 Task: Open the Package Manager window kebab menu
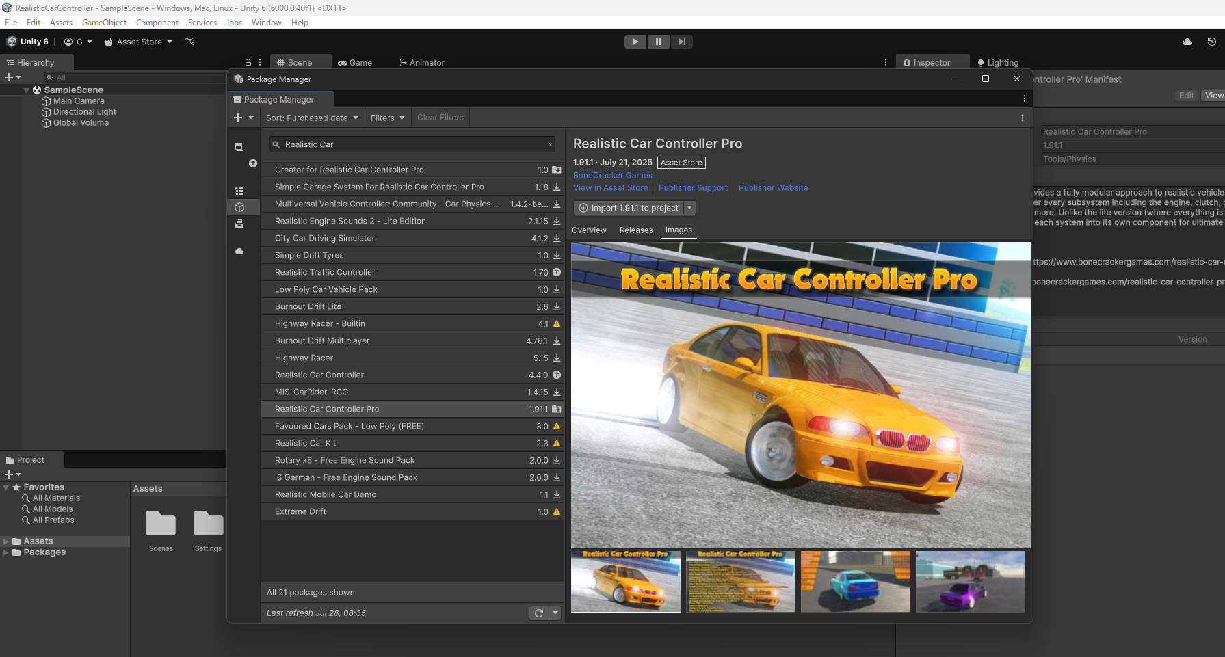[x=1025, y=98]
